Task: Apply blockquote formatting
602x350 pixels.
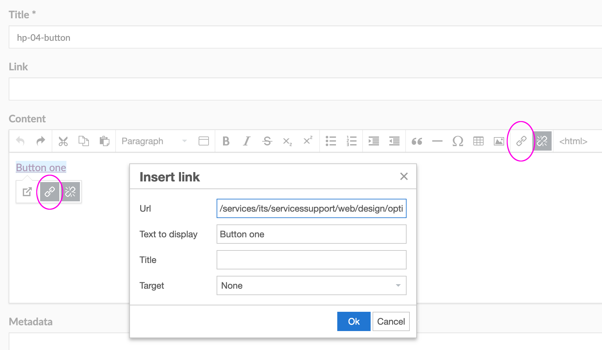Action: coord(417,141)
